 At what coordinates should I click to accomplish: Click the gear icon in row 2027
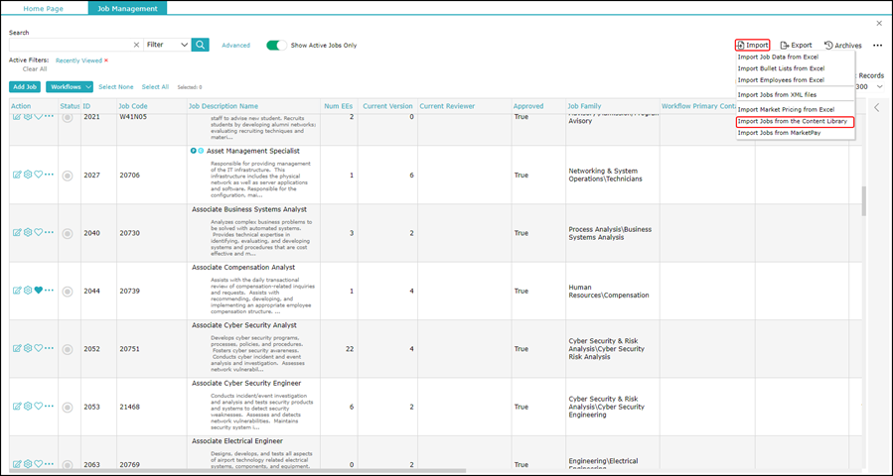click(x=28, y=175)
